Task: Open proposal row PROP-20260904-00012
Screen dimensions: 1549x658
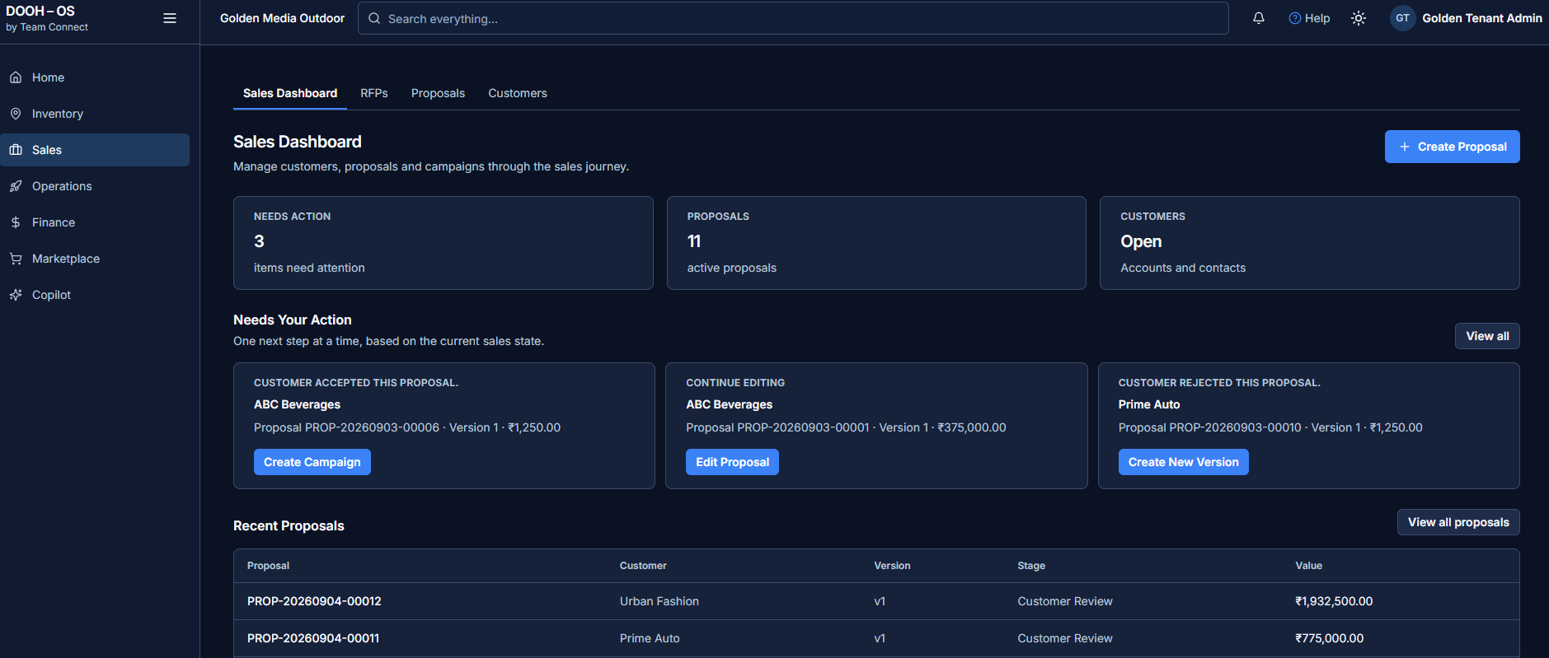Action: (x=876, y=601)
